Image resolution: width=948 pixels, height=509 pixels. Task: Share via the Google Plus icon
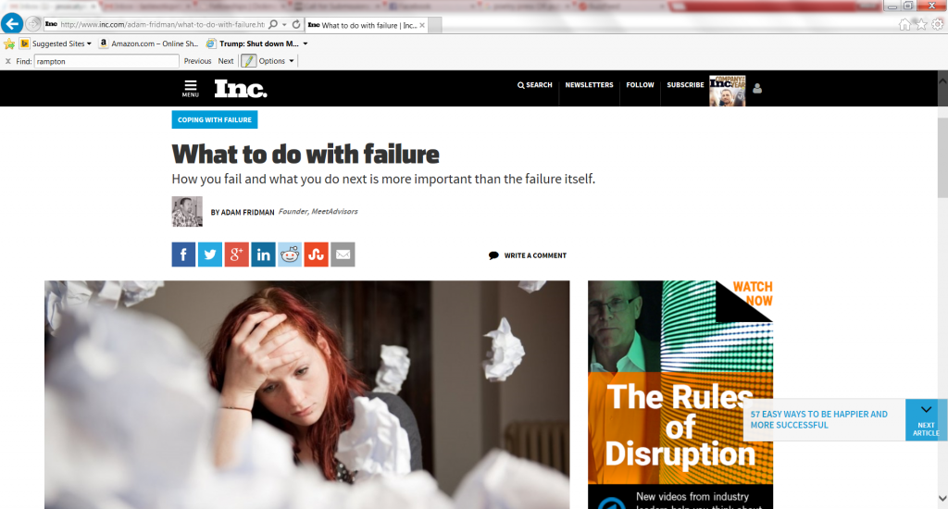pyautogui.click(x=236, y=254)
